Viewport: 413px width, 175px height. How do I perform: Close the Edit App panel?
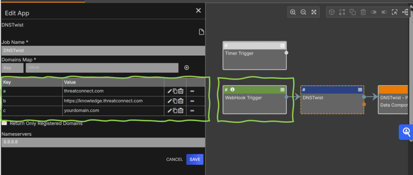point(198,10)
